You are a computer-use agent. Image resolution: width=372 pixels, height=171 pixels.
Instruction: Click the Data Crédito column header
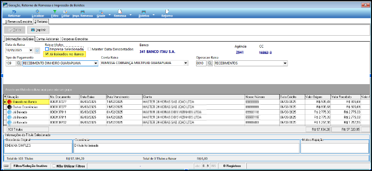292,97
